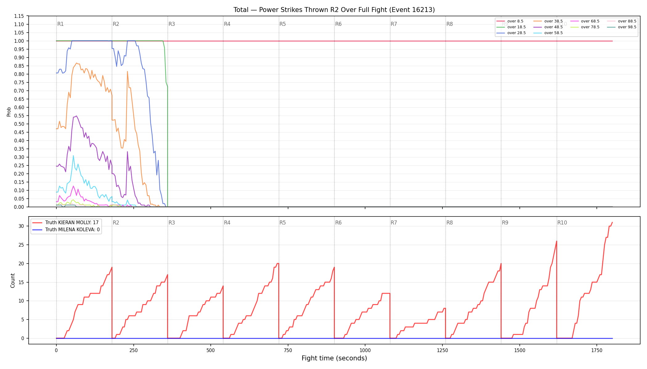Image resolution: width=647 pixels, height=369 pixels.
Task: Click the R8 round label in the top chart
Action: coord(450,24)
